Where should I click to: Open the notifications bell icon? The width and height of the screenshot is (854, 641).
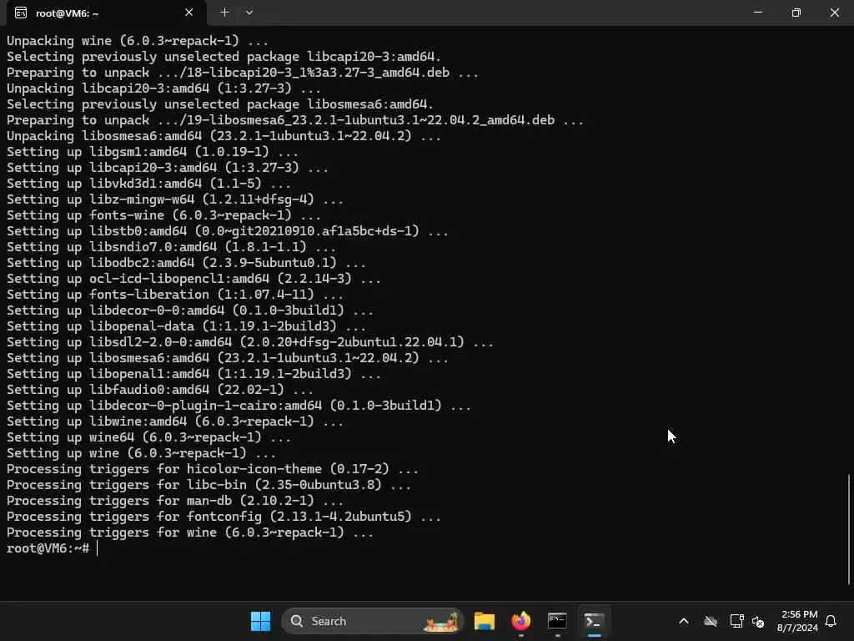pos(831,621)
